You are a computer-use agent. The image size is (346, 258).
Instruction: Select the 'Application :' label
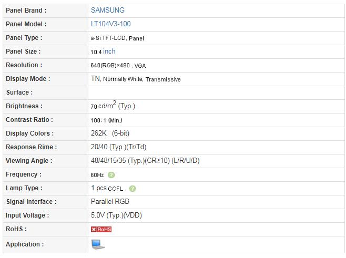[x=25, y=244]
